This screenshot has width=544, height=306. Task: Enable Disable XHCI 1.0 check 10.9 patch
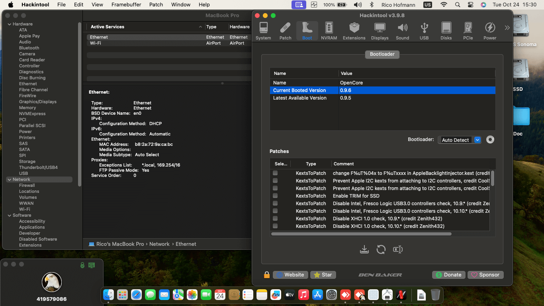pyautogui.click(x=275, y=219)
